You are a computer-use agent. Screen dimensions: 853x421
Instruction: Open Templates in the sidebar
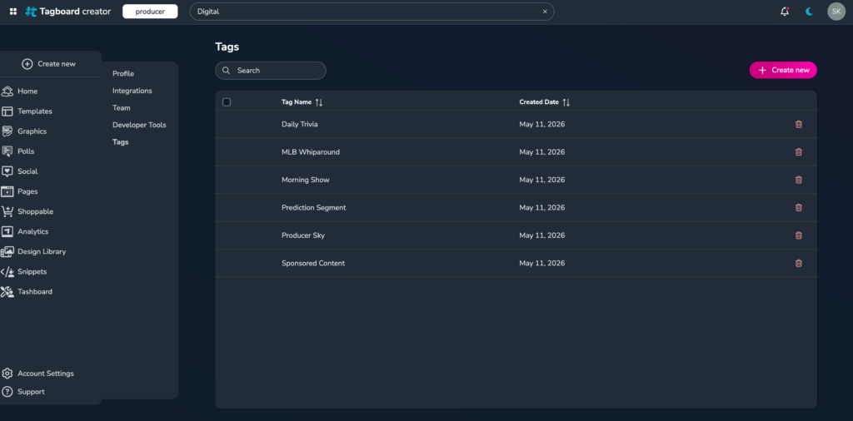[34, 111]
